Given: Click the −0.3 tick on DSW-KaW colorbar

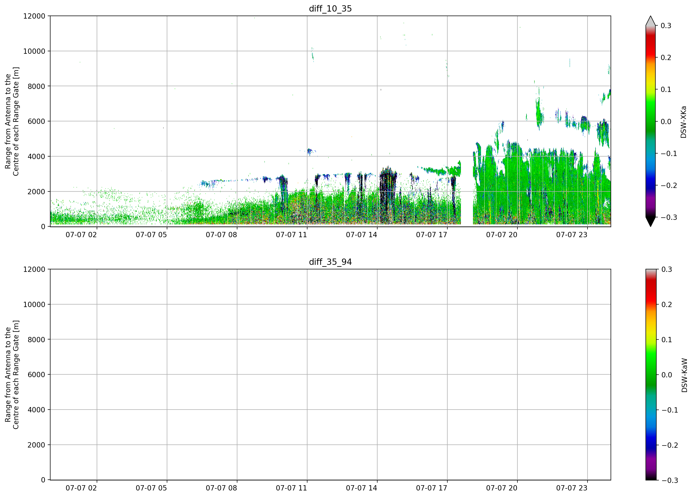Looking at the screenshot, I should (670, 480).
